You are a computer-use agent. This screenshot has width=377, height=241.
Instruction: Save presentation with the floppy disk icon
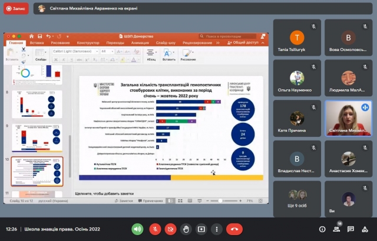click(x=40, y=36)
